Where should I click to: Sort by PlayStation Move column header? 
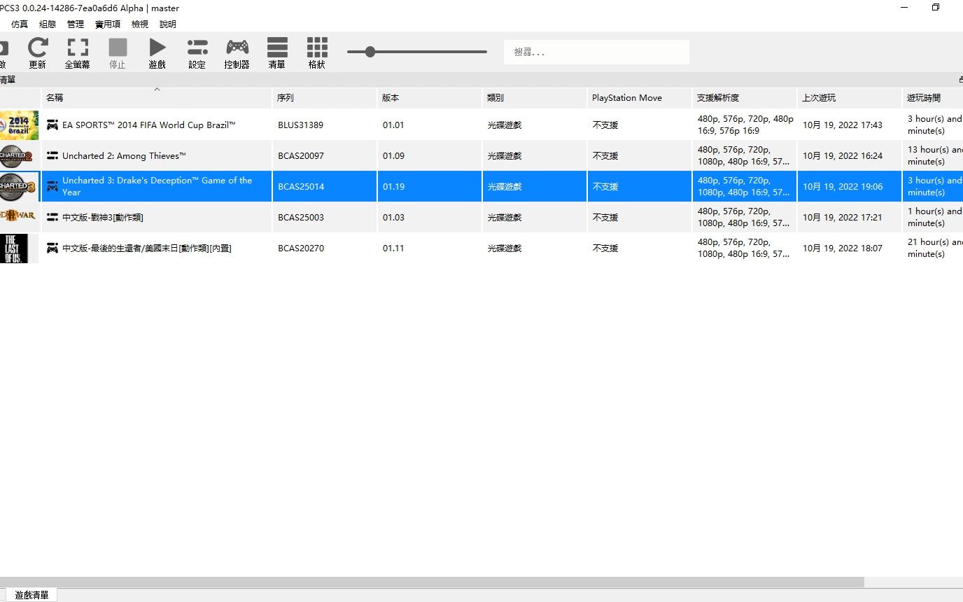point(640,98)
